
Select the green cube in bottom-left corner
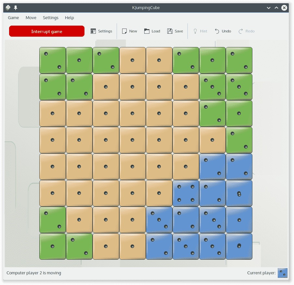coord(53,246)
